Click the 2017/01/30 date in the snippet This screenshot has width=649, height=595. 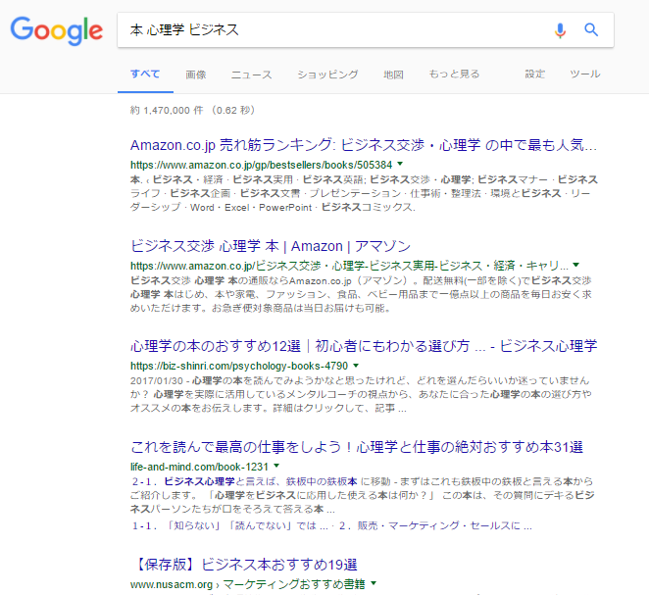pyautogui.click(x=157, y=380)
